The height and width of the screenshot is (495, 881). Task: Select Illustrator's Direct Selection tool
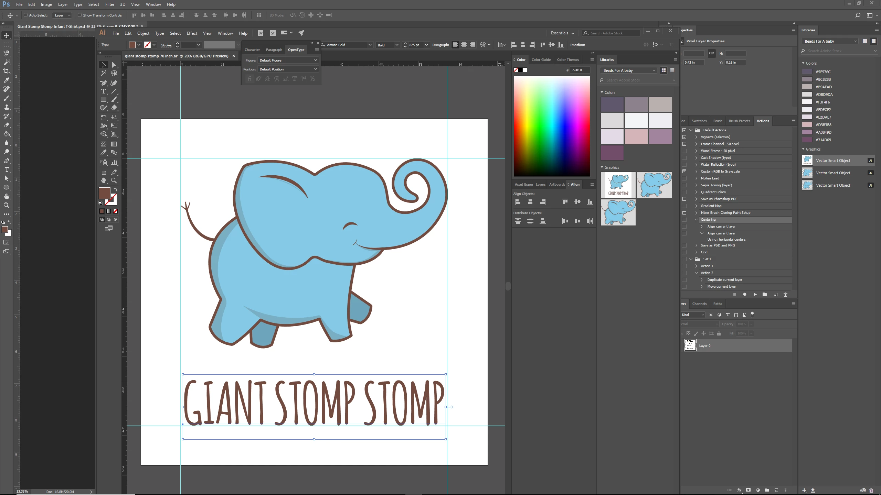114,65
